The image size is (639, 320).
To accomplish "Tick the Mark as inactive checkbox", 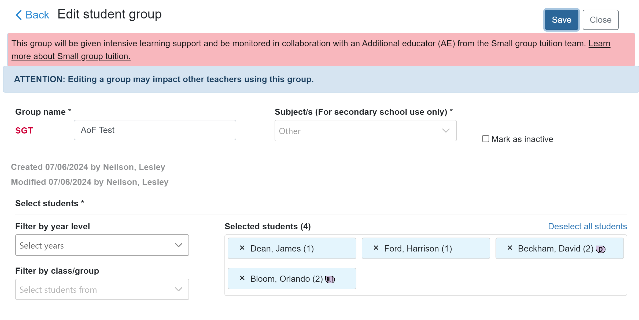I will point(485,139).
